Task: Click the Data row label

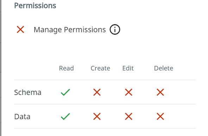Action: [x=22, y=117]
